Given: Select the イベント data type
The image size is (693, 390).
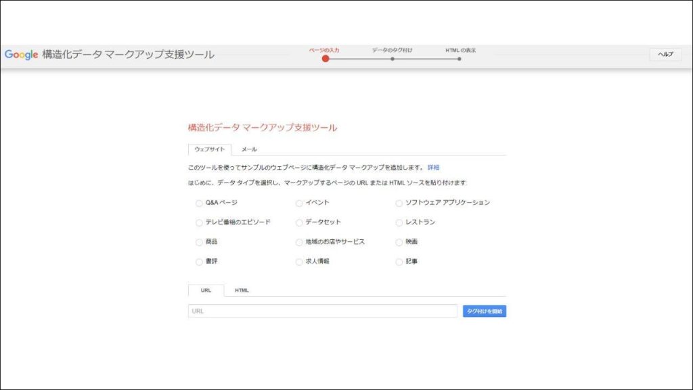Looking at the screenshot, I should (299, 203).
